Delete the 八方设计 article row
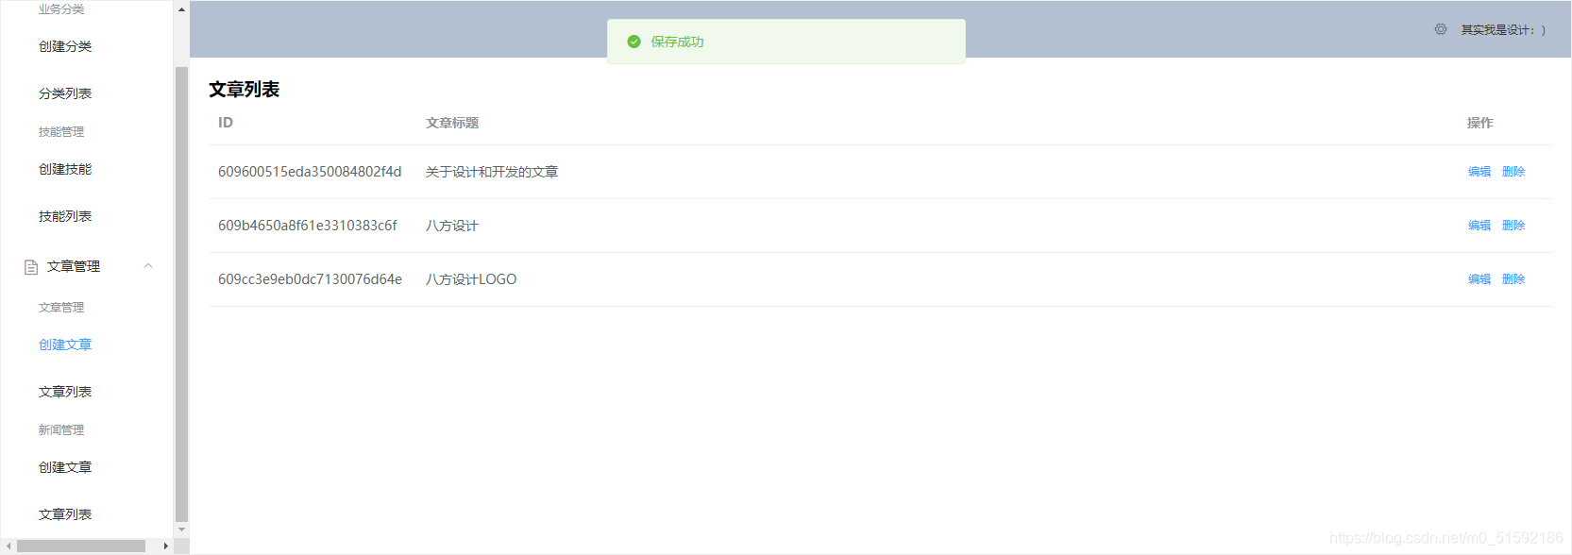The image size is (1572, 555). pyautogui.click(x=1513, y=226)
